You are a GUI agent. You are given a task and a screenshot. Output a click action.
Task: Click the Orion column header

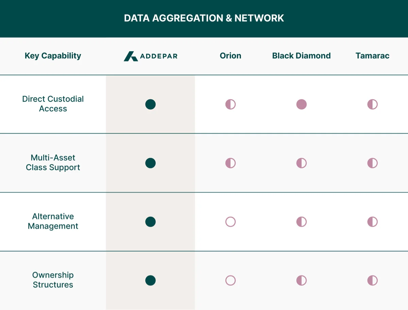(231, 56)
